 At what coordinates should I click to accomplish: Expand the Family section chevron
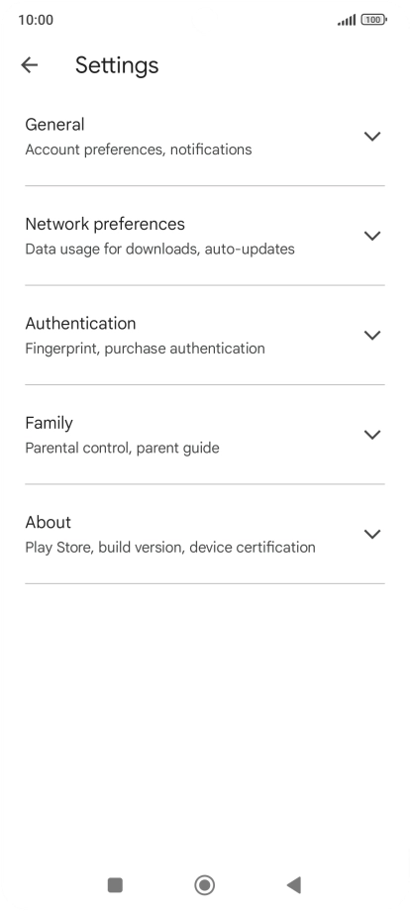click(x=371, y=434)
